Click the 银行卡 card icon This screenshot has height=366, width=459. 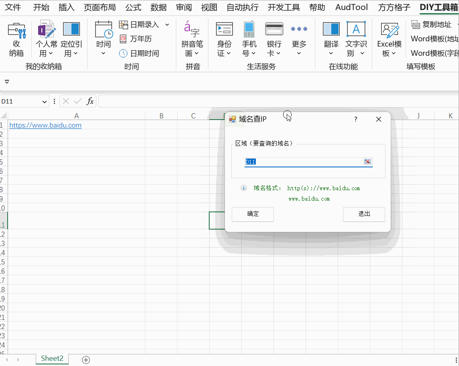tap(274, 29)
